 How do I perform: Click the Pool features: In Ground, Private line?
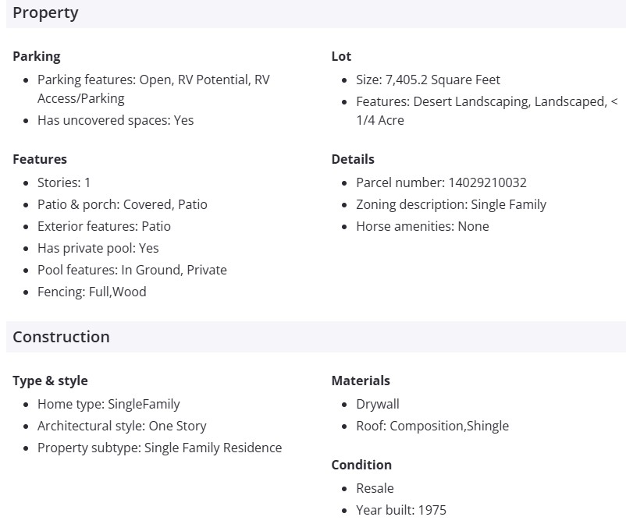(x=132, y=270)
